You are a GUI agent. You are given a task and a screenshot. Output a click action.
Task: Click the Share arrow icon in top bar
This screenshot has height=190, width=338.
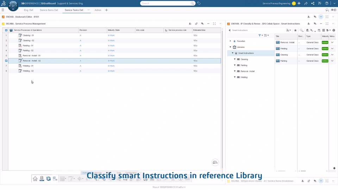click(306, 4)
